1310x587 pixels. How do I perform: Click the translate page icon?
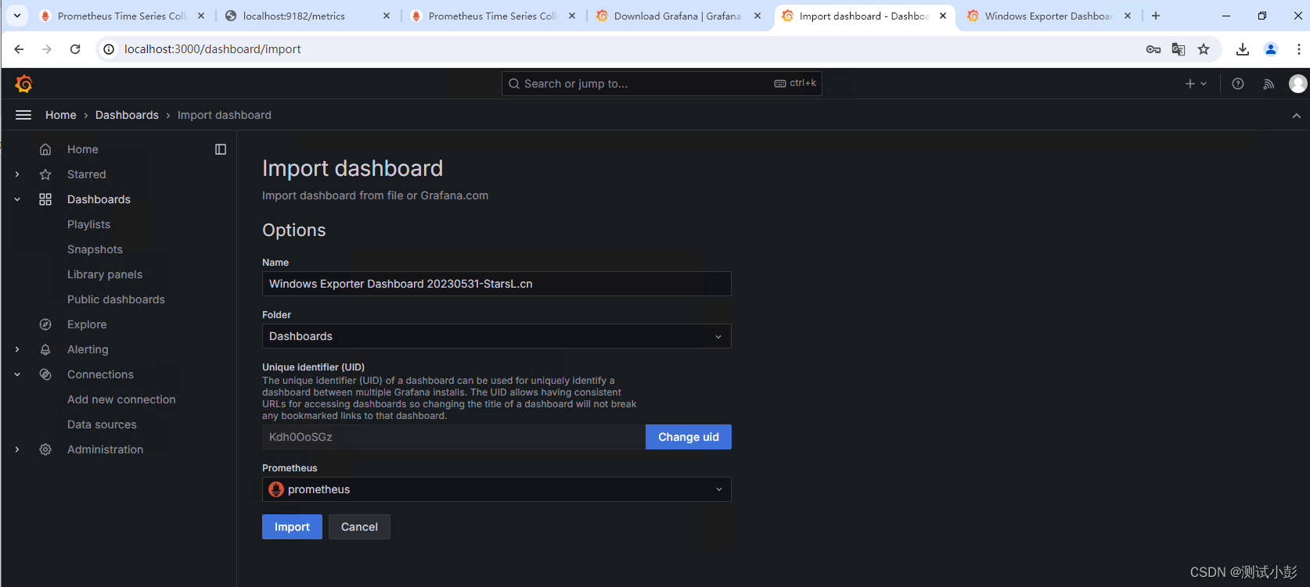click(1179, 49)
